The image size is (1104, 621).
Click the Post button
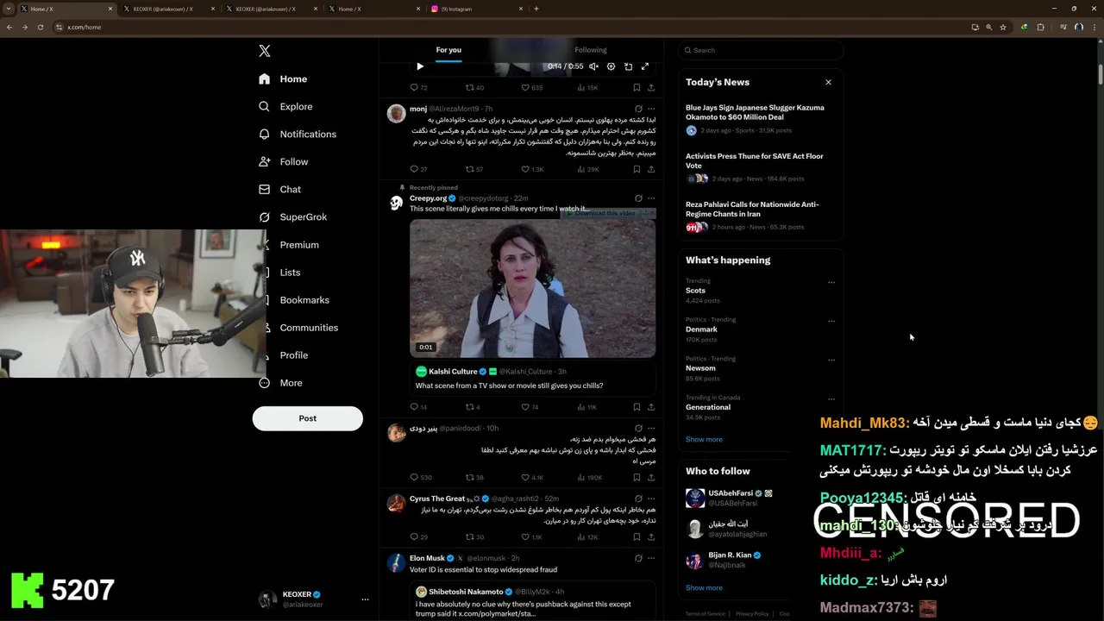[308, 418]
